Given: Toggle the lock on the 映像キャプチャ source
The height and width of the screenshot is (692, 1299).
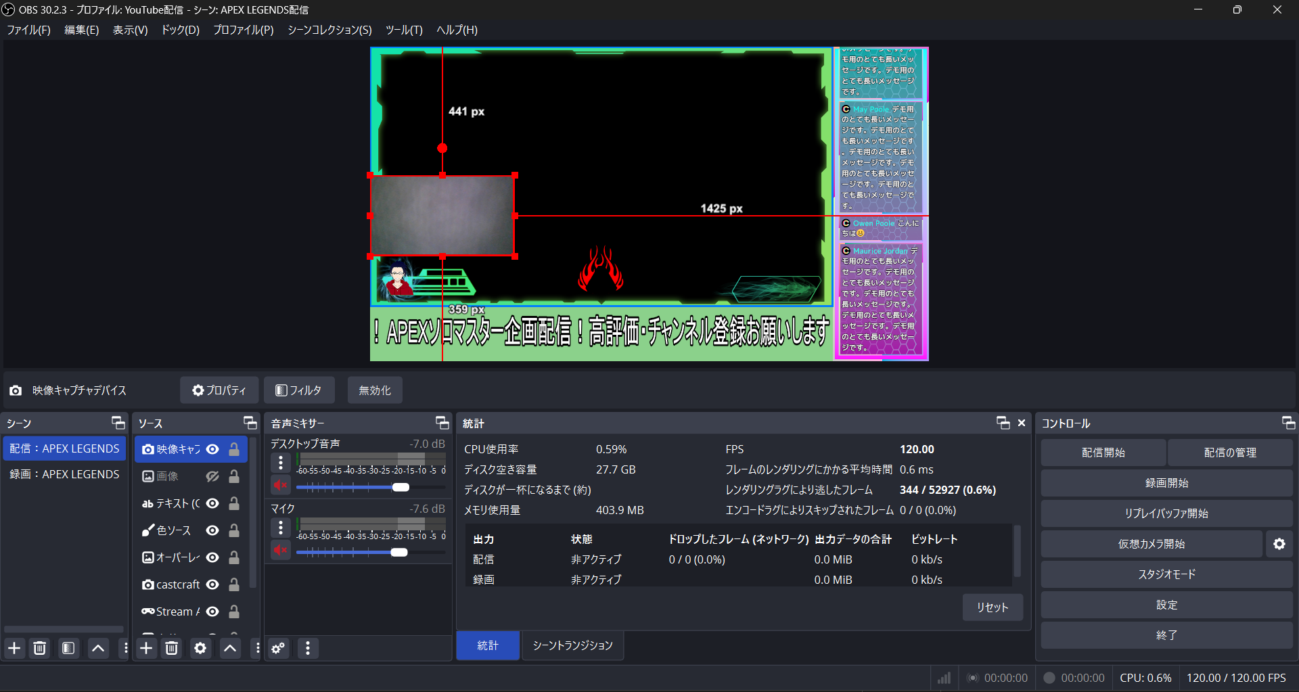Looking at the screenshot, I should [x=234, y=449].
